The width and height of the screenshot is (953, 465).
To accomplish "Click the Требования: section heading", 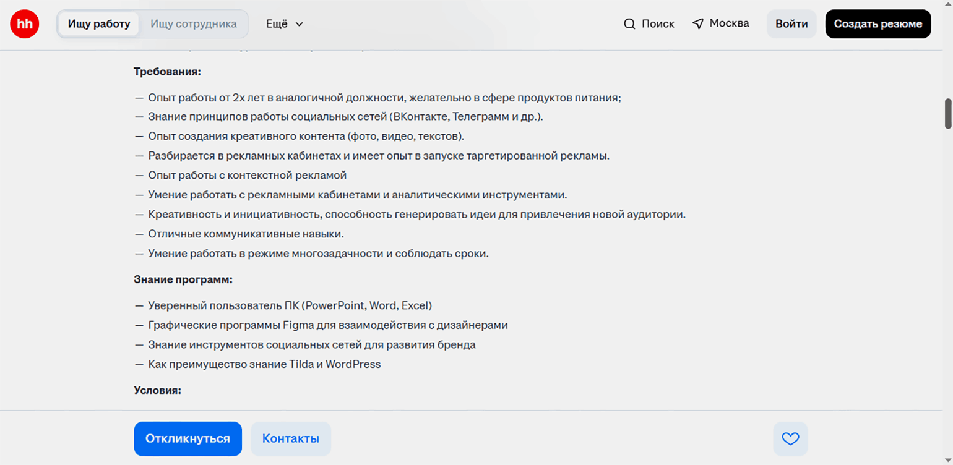I will [167, 72].
